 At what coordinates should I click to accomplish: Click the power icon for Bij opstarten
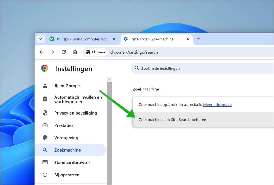45,175
